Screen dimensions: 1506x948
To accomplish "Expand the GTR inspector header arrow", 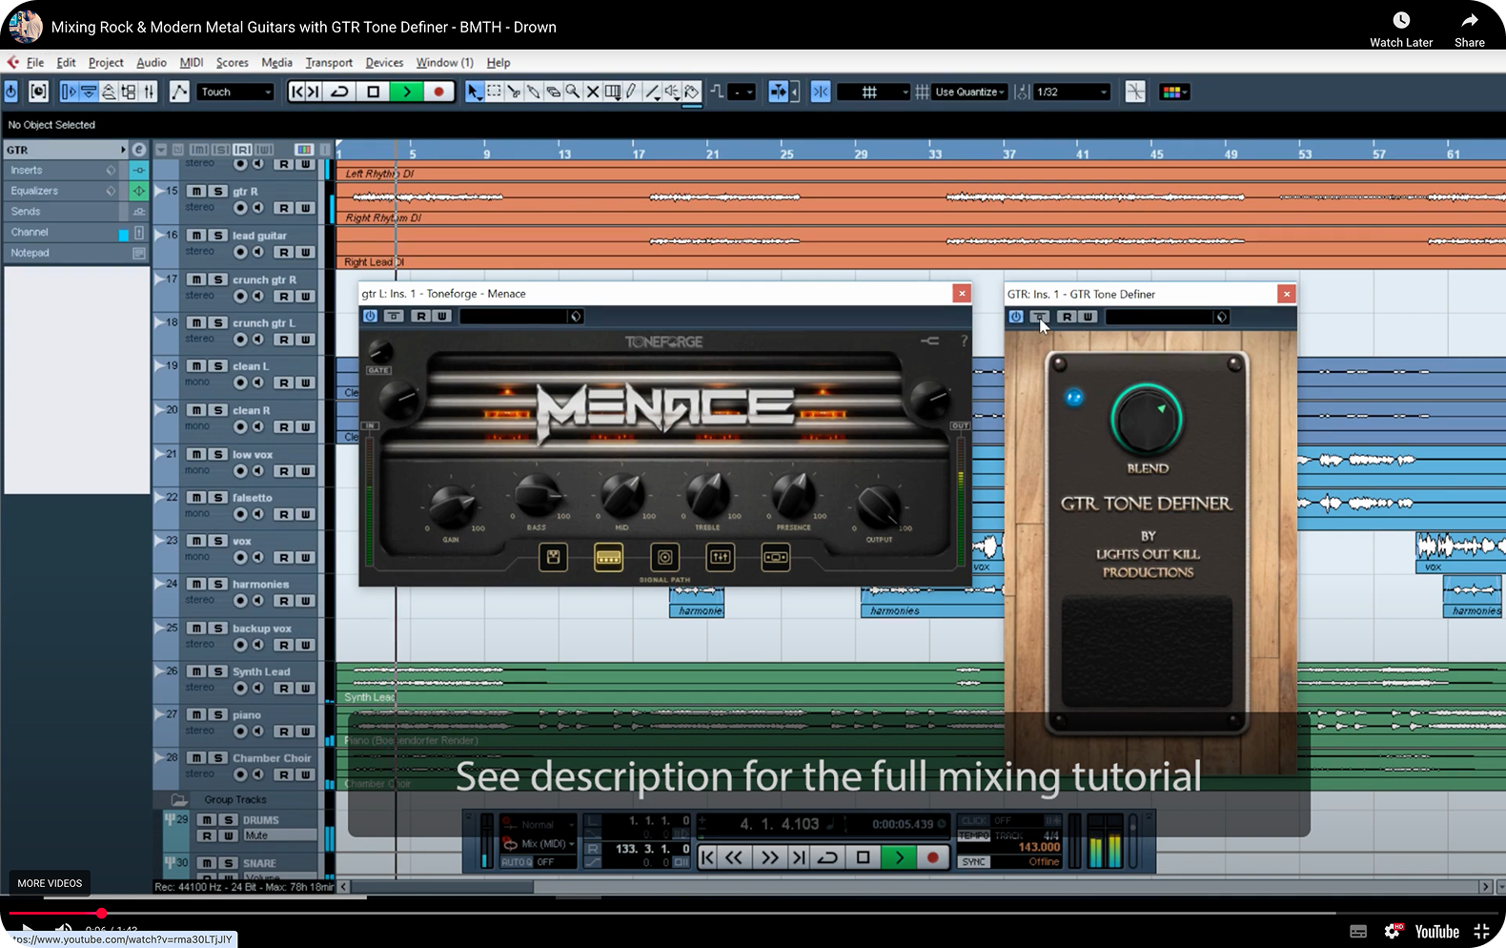I will click(x=123, y=150).
